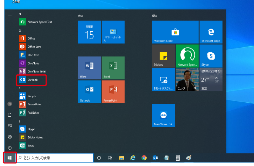Click the letter S section header
The width and height of the screenshot is (254, 166).
click(19, 121)
